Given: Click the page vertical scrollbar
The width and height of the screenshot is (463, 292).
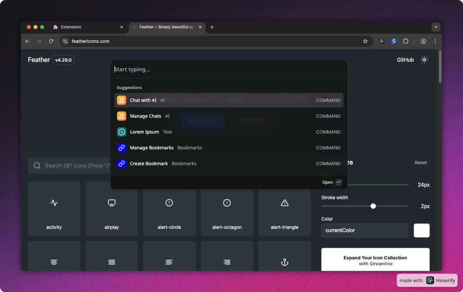Looking at the screenshot, I should pyautogui.click(x=440, y=66).
